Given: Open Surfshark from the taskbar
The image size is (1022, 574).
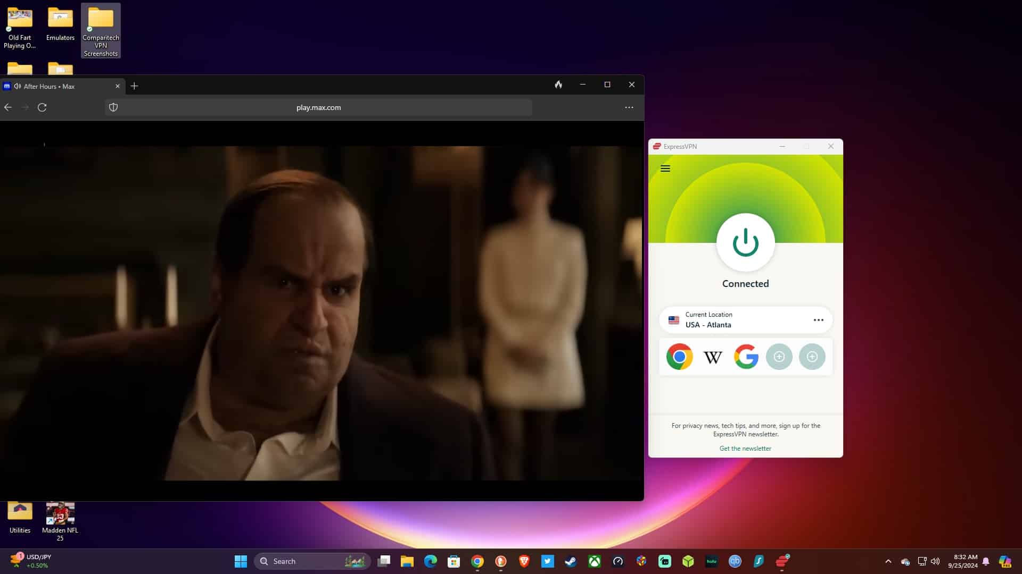Looking at the screenshot, I should (759, 561).
